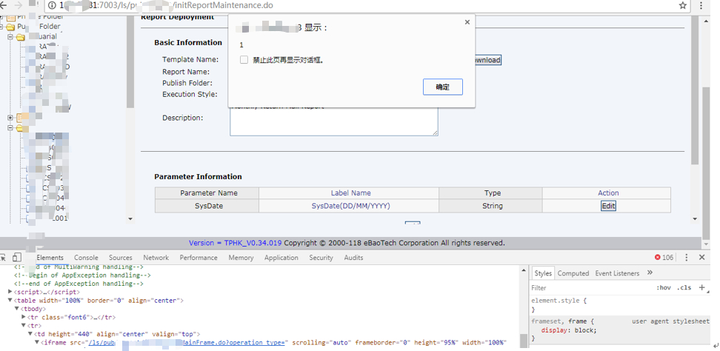The height and width of the screenshot is (351, 720).
Task: Open the Network tab
Action: (156, 258)
